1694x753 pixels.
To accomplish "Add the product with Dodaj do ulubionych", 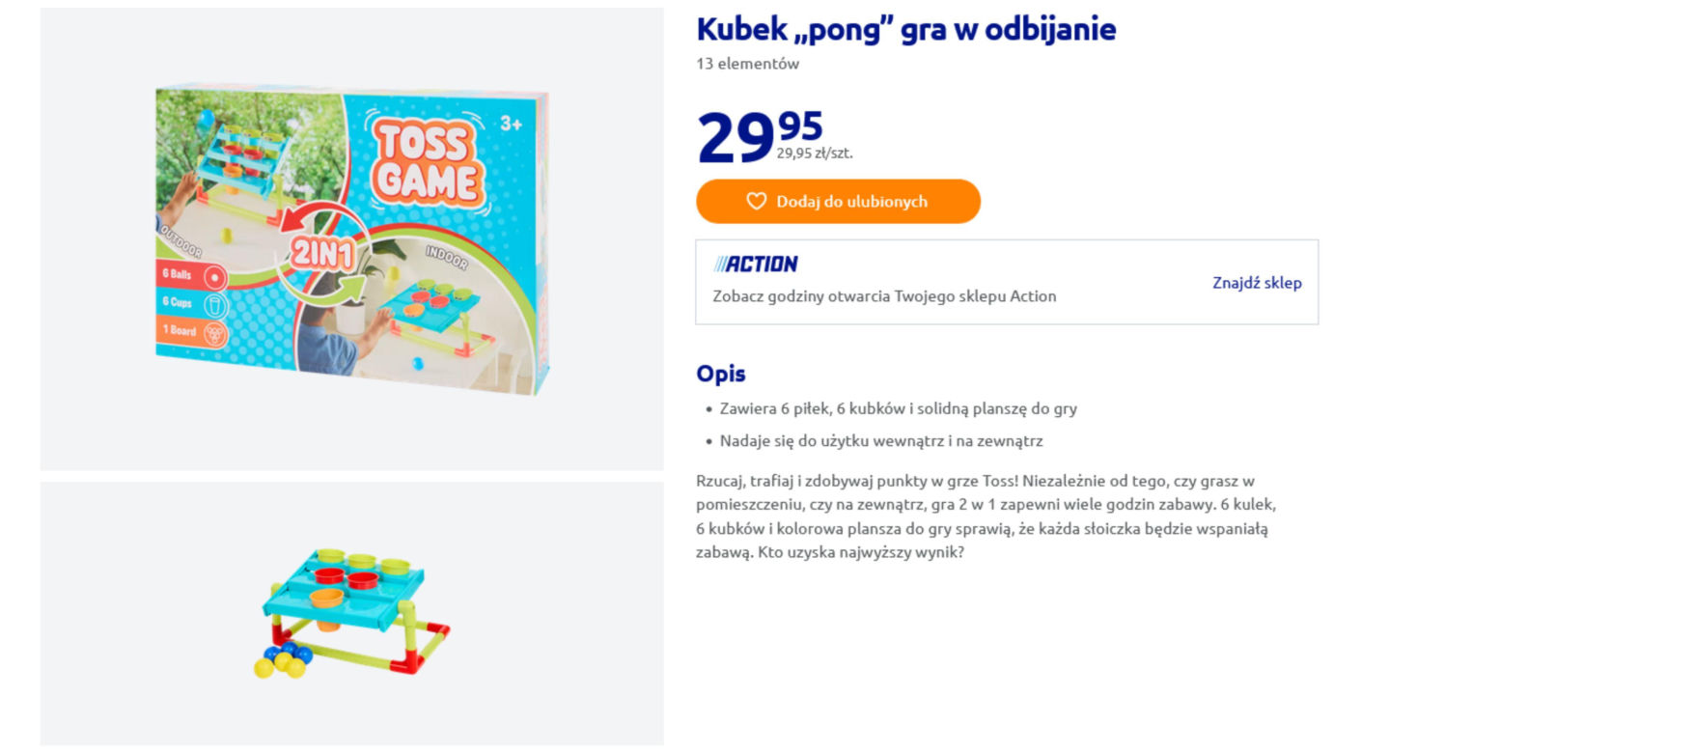I will 838,201.
